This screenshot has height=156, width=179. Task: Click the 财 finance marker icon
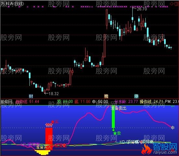tap(31, 96)
